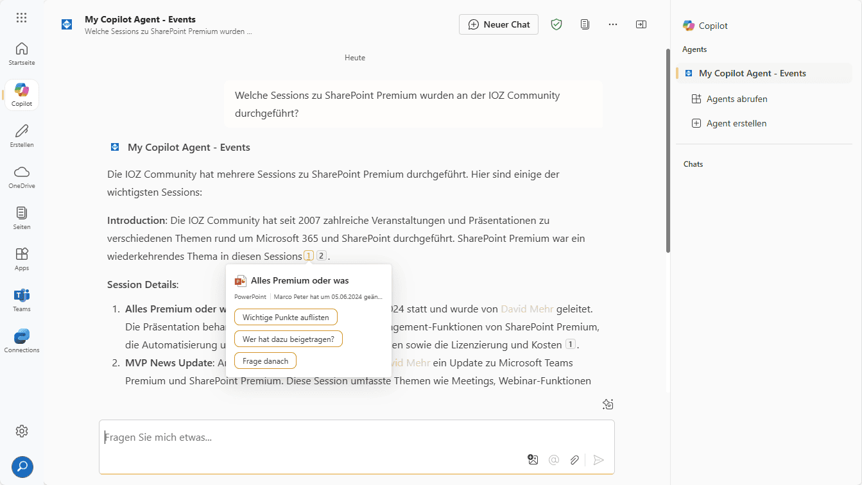Image resolution: width=862 pixels, height=485 pixels.
Task: Focus the Fragen Sie mich etwas input
Action: tap(356, 438)
